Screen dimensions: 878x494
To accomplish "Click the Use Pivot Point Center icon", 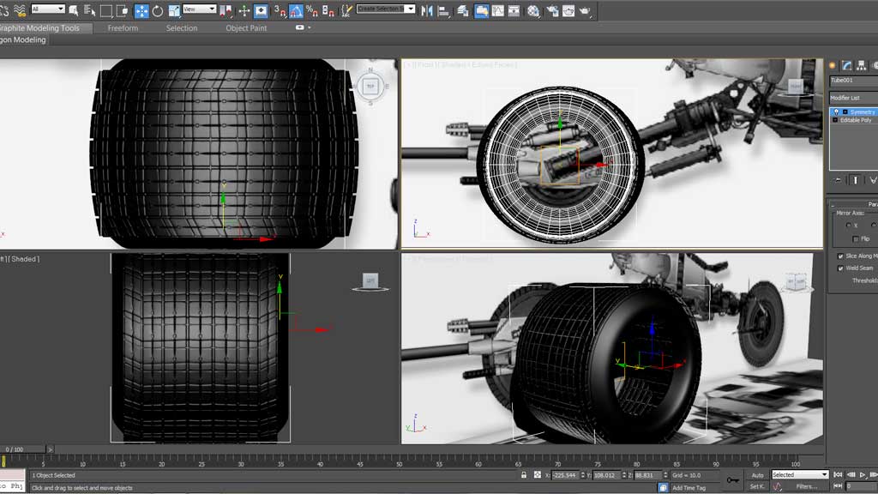I will point(226,10).
